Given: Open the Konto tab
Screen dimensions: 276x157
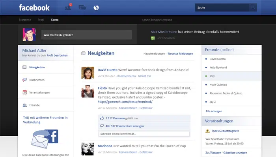Looking at the screenshot, I should point(55,20).
